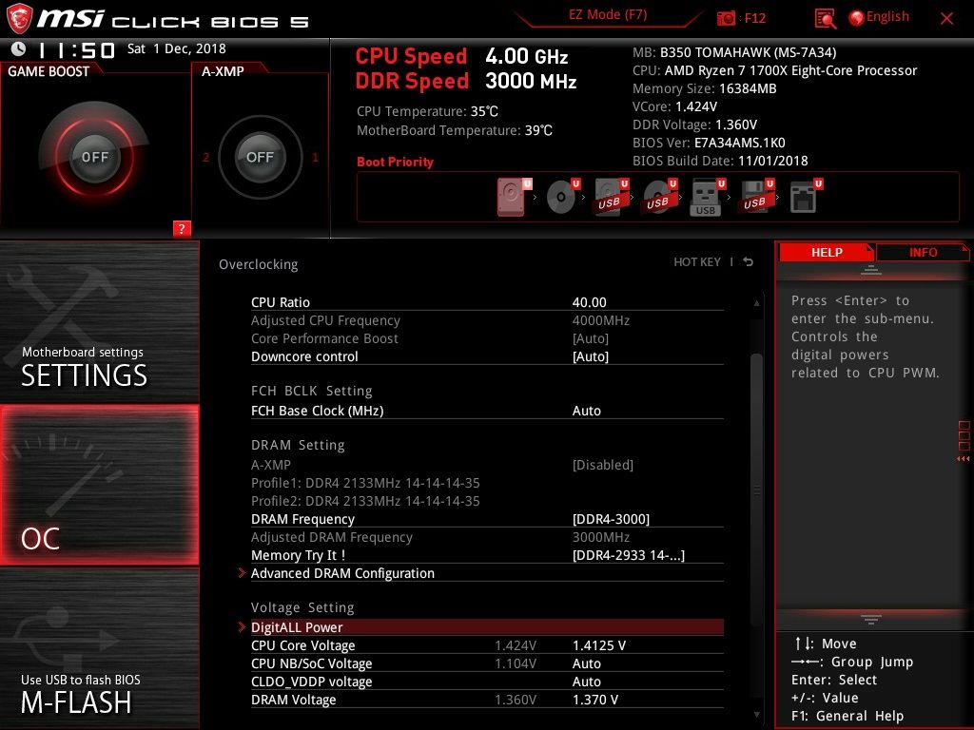This screenshot has height=730, width=974.
Task: Click the Overclocking page heading
Action: click(259, 264)
